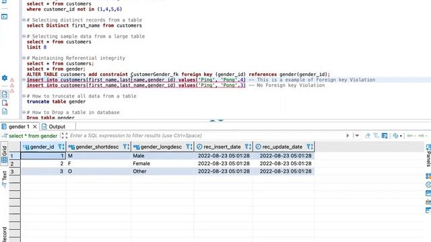Click the value viewer panel icon on right
This screenshot has width=431, height=242.
428,193
